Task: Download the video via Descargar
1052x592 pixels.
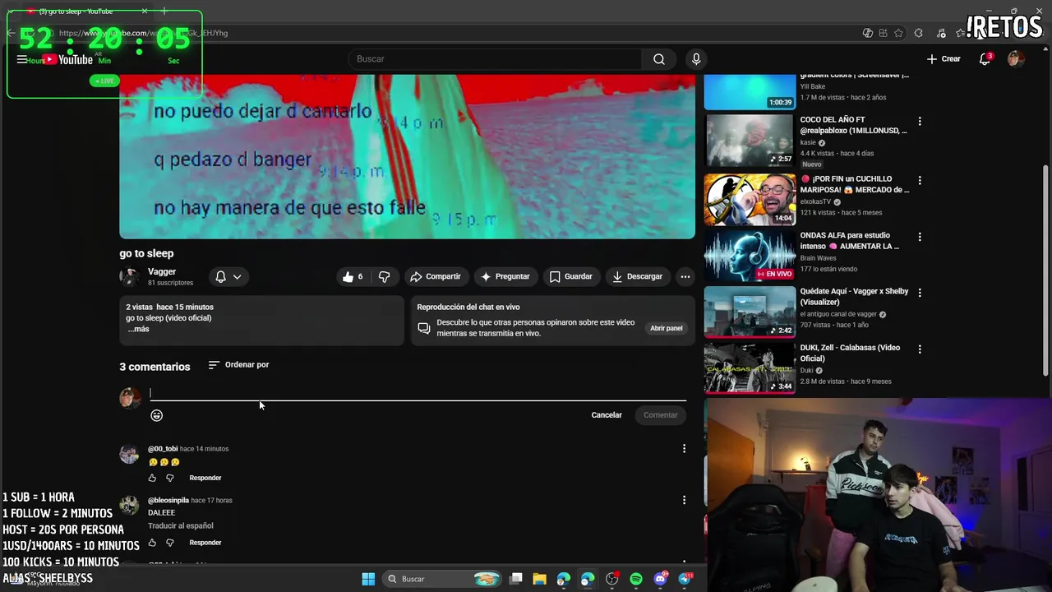Action: click(x=637, y=277)
